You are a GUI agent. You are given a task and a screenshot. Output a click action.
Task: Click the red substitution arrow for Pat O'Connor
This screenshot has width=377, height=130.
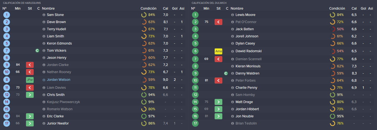click(x=218, y=22)
